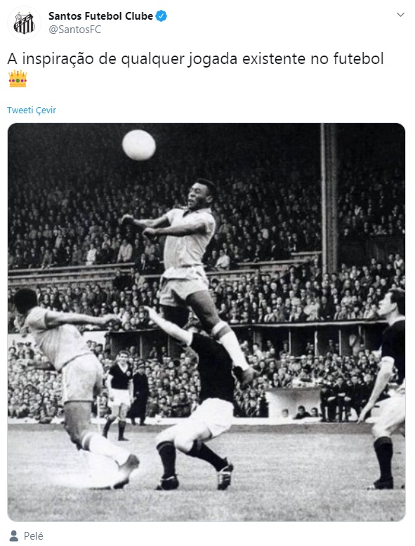
Task: Click the Tweeti Çevir translate link
Action: (32, 110)
